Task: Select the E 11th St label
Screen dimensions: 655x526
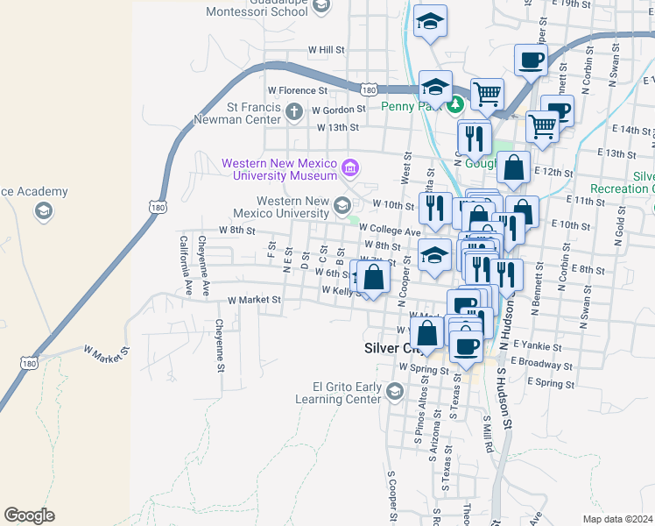Action: click(586, 201)
